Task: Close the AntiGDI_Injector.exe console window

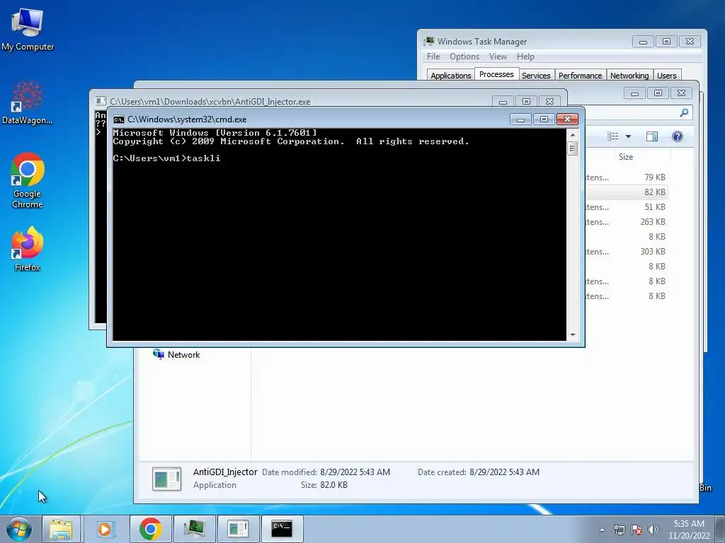Action: (x=549, y=101)
